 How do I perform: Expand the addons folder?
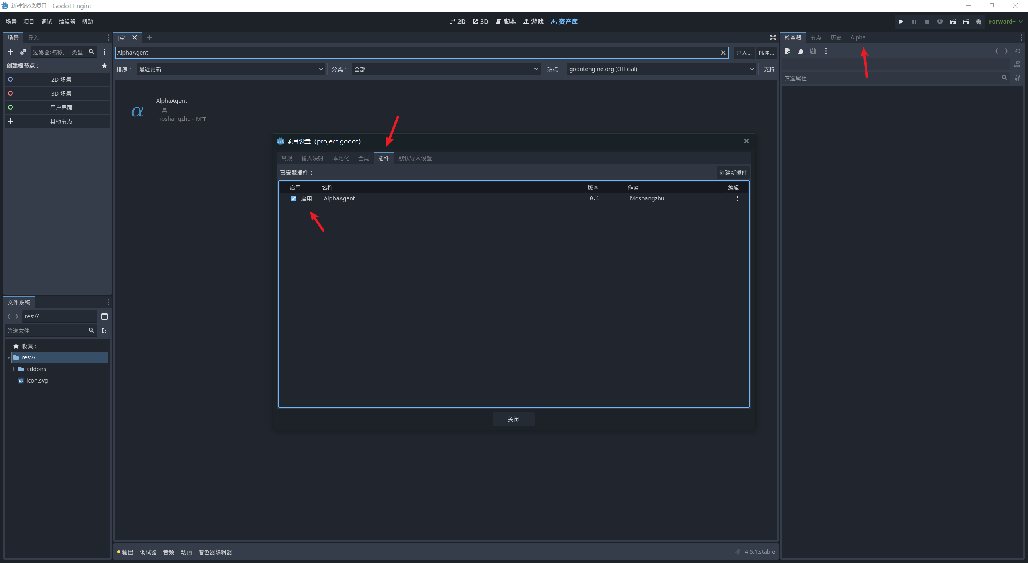[x=14, y=369]
